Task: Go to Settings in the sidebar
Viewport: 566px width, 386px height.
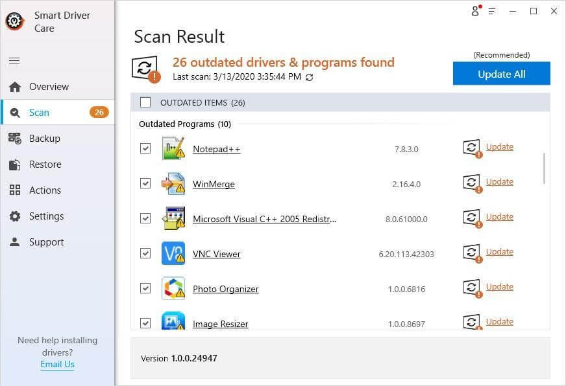Action: (46, 216)
